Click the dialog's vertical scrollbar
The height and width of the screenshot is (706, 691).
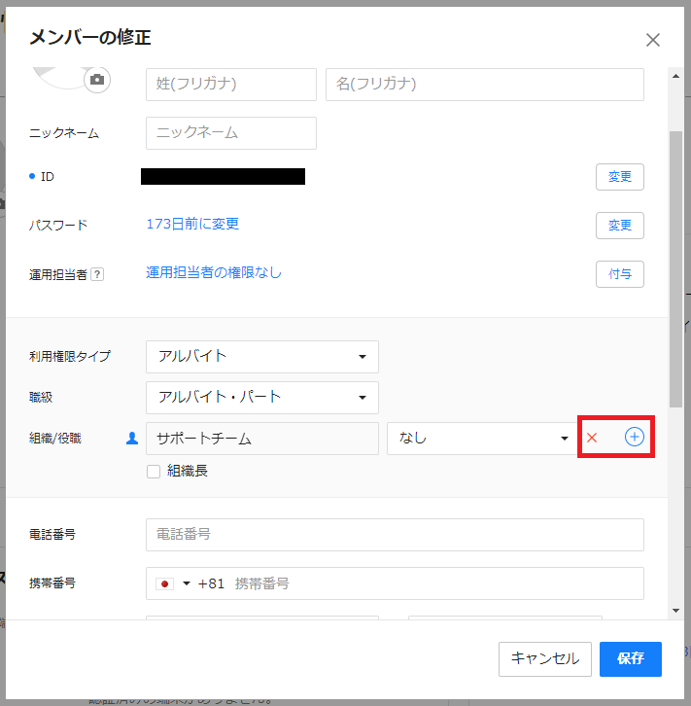tap(675, 272)
